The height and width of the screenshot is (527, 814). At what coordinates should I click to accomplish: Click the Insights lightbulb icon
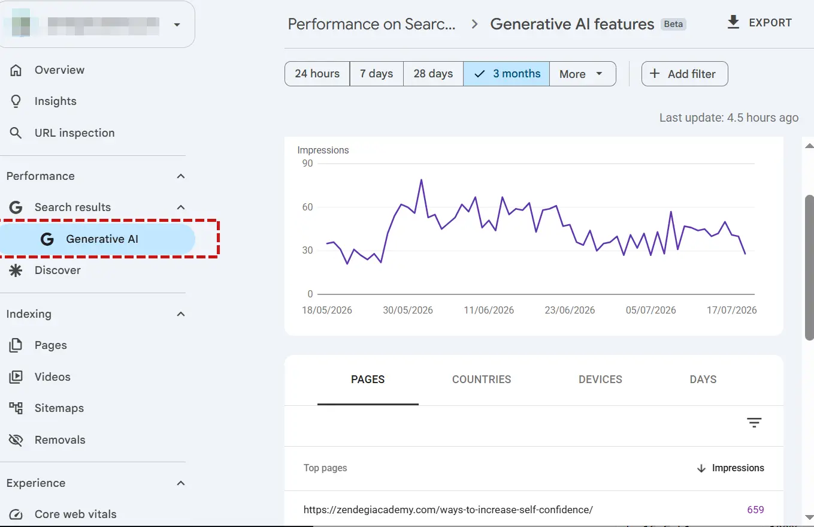point(16,101)
